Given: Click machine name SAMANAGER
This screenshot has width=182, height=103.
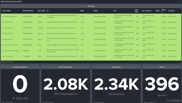Looking at the screenshot, I should [28, 45].
